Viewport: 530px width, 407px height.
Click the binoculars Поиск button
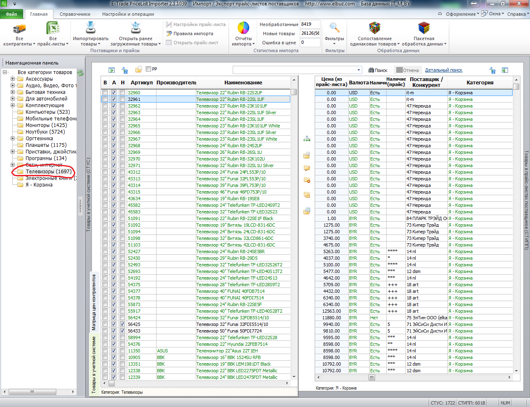378,70
